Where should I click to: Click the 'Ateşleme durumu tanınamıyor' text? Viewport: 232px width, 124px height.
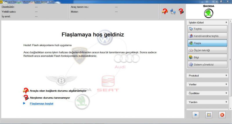[x=50, y=98]
